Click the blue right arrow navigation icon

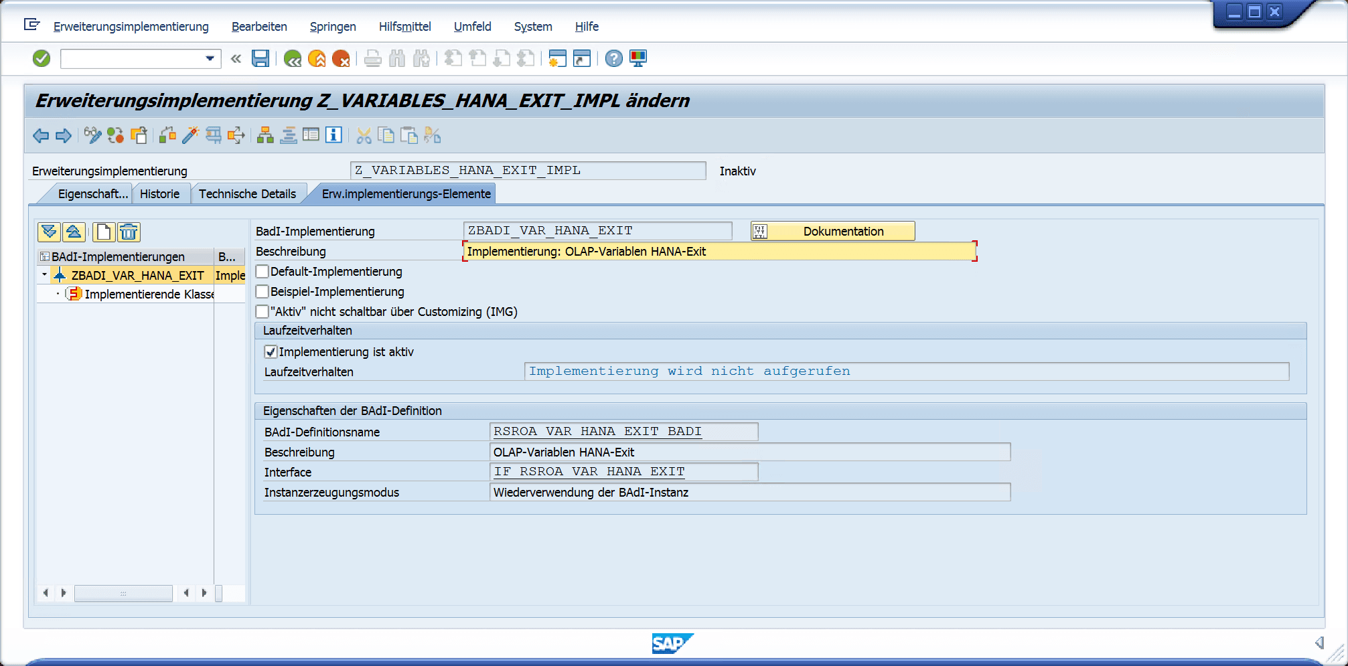pyautogui.click(x=64, y=136)
